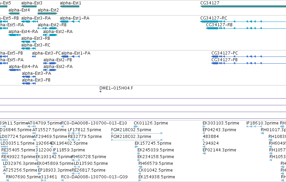Click EST entry 294924
The width and height of the screenshot is (286, 182).
pos(211,143)
